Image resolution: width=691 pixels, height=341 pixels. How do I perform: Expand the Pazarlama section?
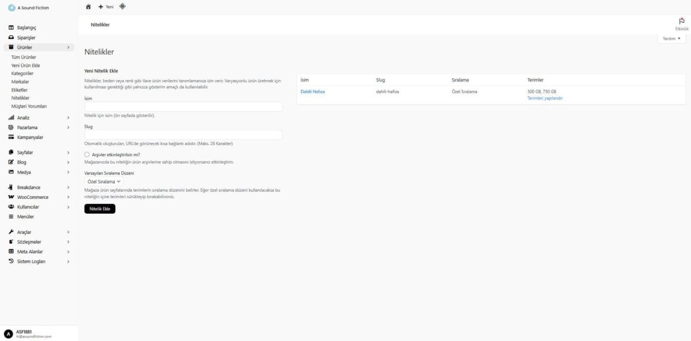[27, 127]
